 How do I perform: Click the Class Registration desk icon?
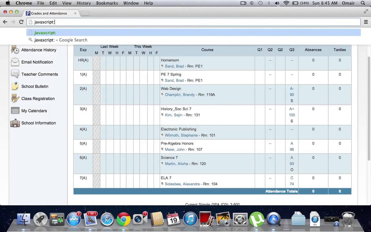[x=15, y=98]
